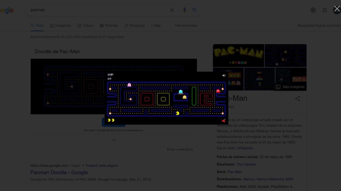The width and height of the screenshot is (341, 191).
Task: Activate the voice search microphone icon
Action: (x=184, y=10)
